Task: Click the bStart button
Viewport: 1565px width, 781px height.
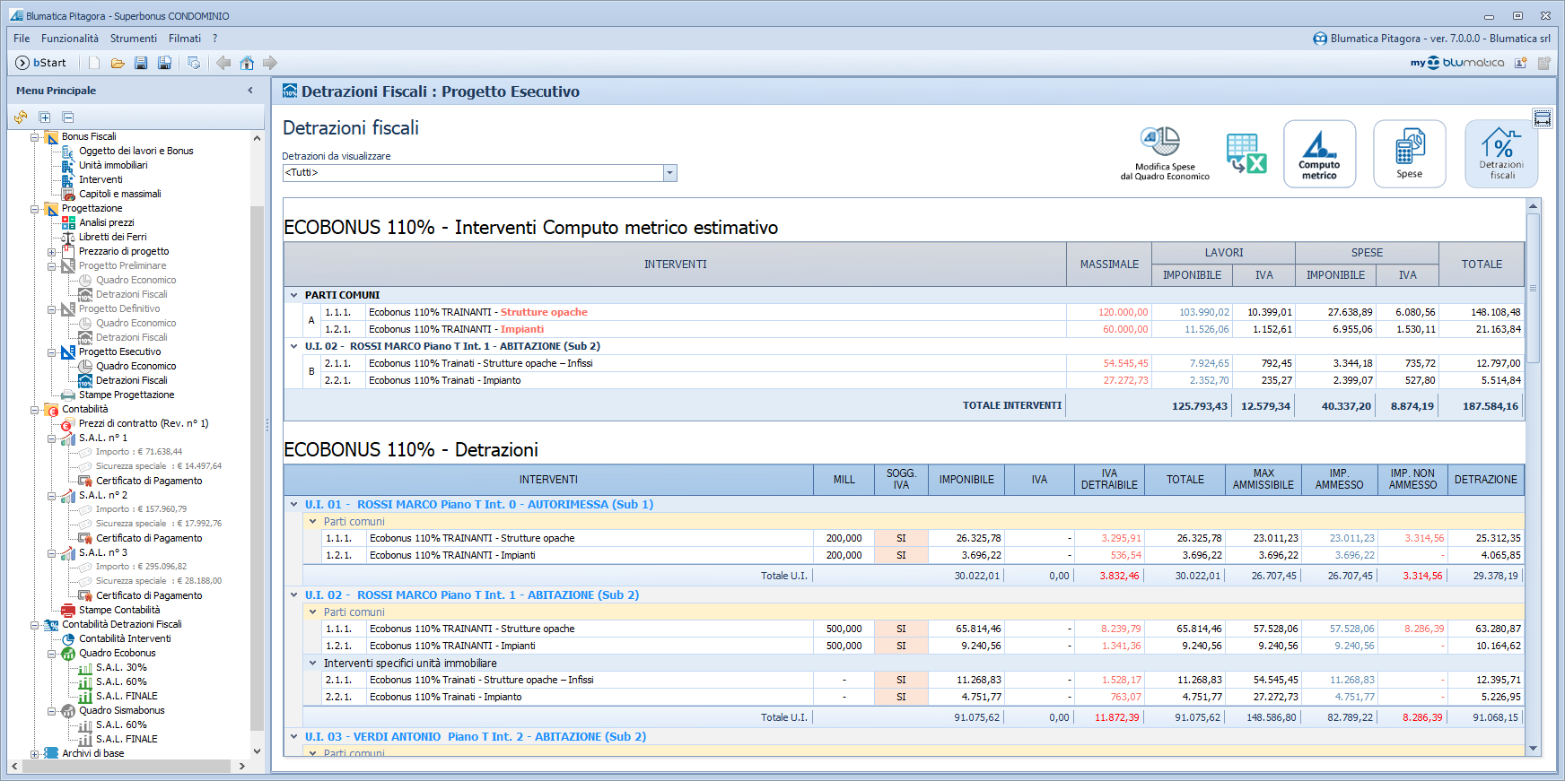Action: pyautogui.click(x=41, y=63)
